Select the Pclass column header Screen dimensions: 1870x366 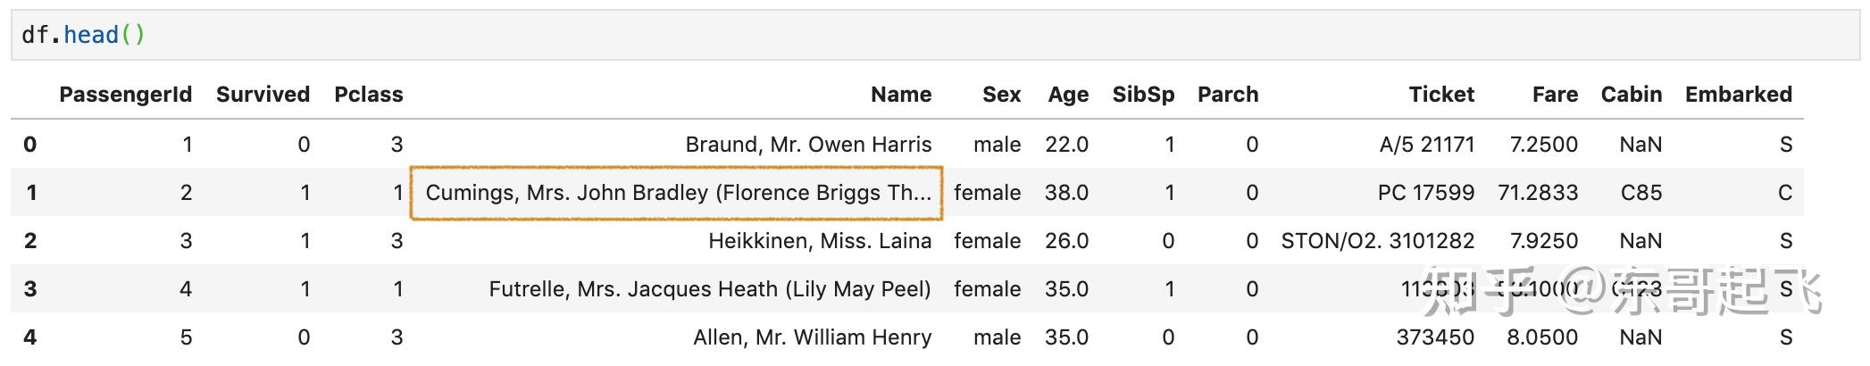coord(368,95)
